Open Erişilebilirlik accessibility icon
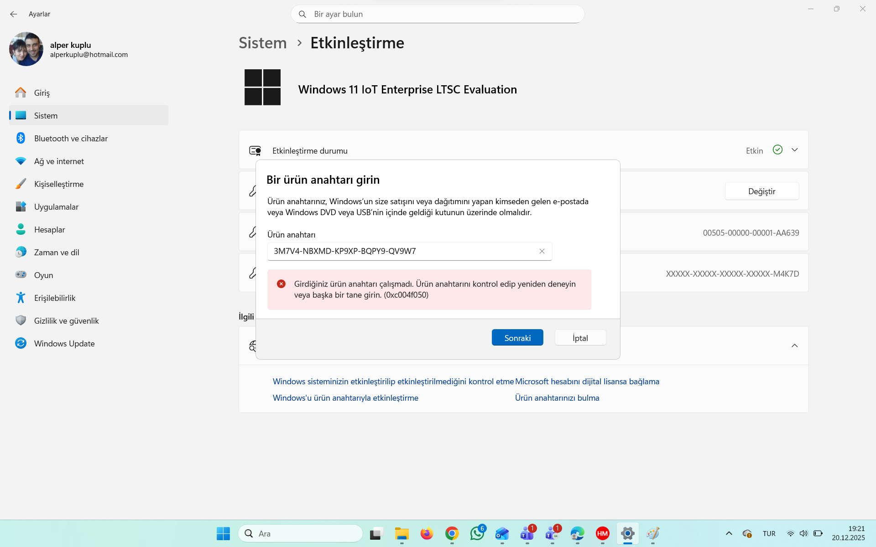The image size is (876, 547). [x=21, y=298]
